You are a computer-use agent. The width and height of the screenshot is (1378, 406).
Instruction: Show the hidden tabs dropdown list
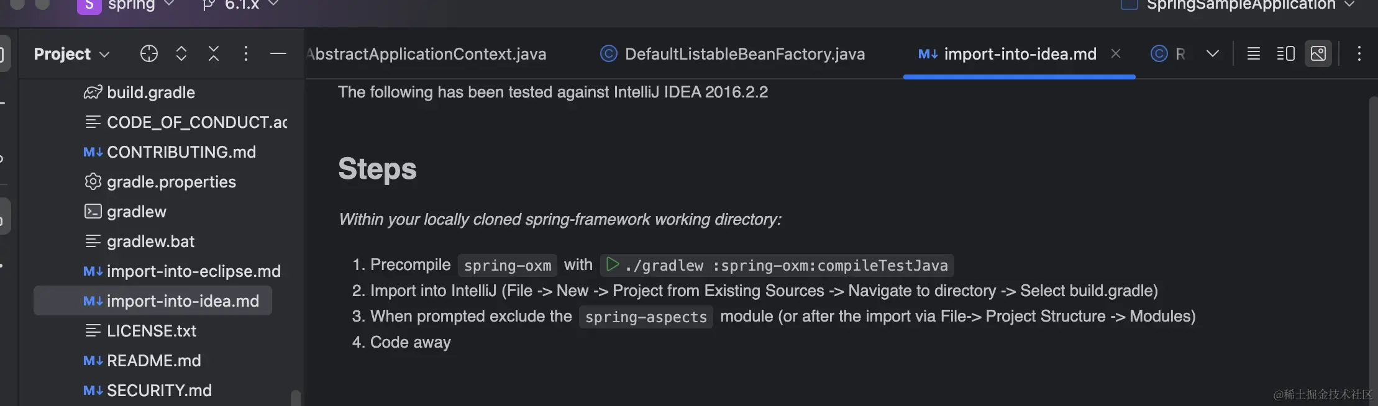[x=1212, y=54]
